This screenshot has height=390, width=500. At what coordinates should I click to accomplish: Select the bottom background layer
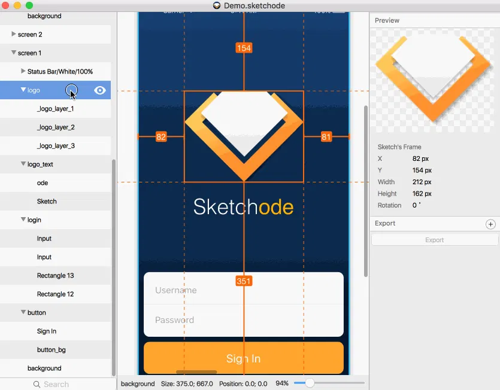coord(56,368)
